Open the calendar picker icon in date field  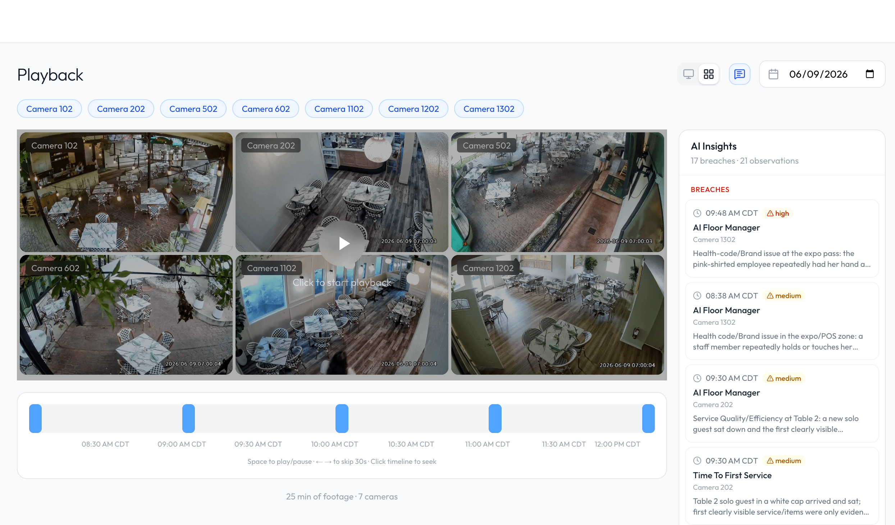coord(869,74)
